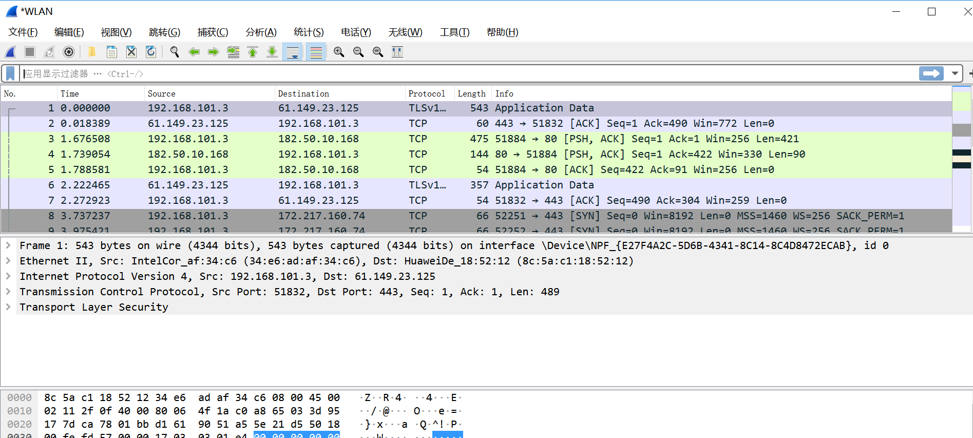Expand Transport Layer Security row
The image size is (973, 438).
(x=8, y=307)
